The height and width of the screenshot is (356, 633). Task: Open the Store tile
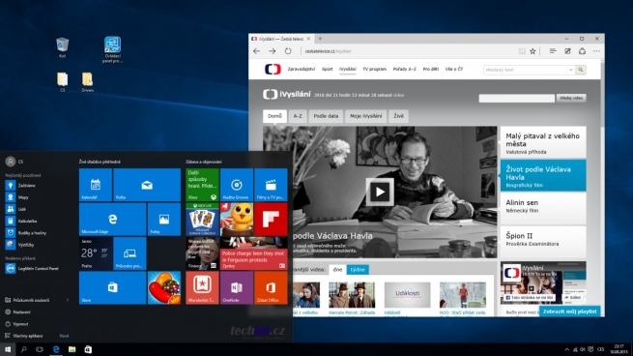pyautogui.click(x=113, y=287)
